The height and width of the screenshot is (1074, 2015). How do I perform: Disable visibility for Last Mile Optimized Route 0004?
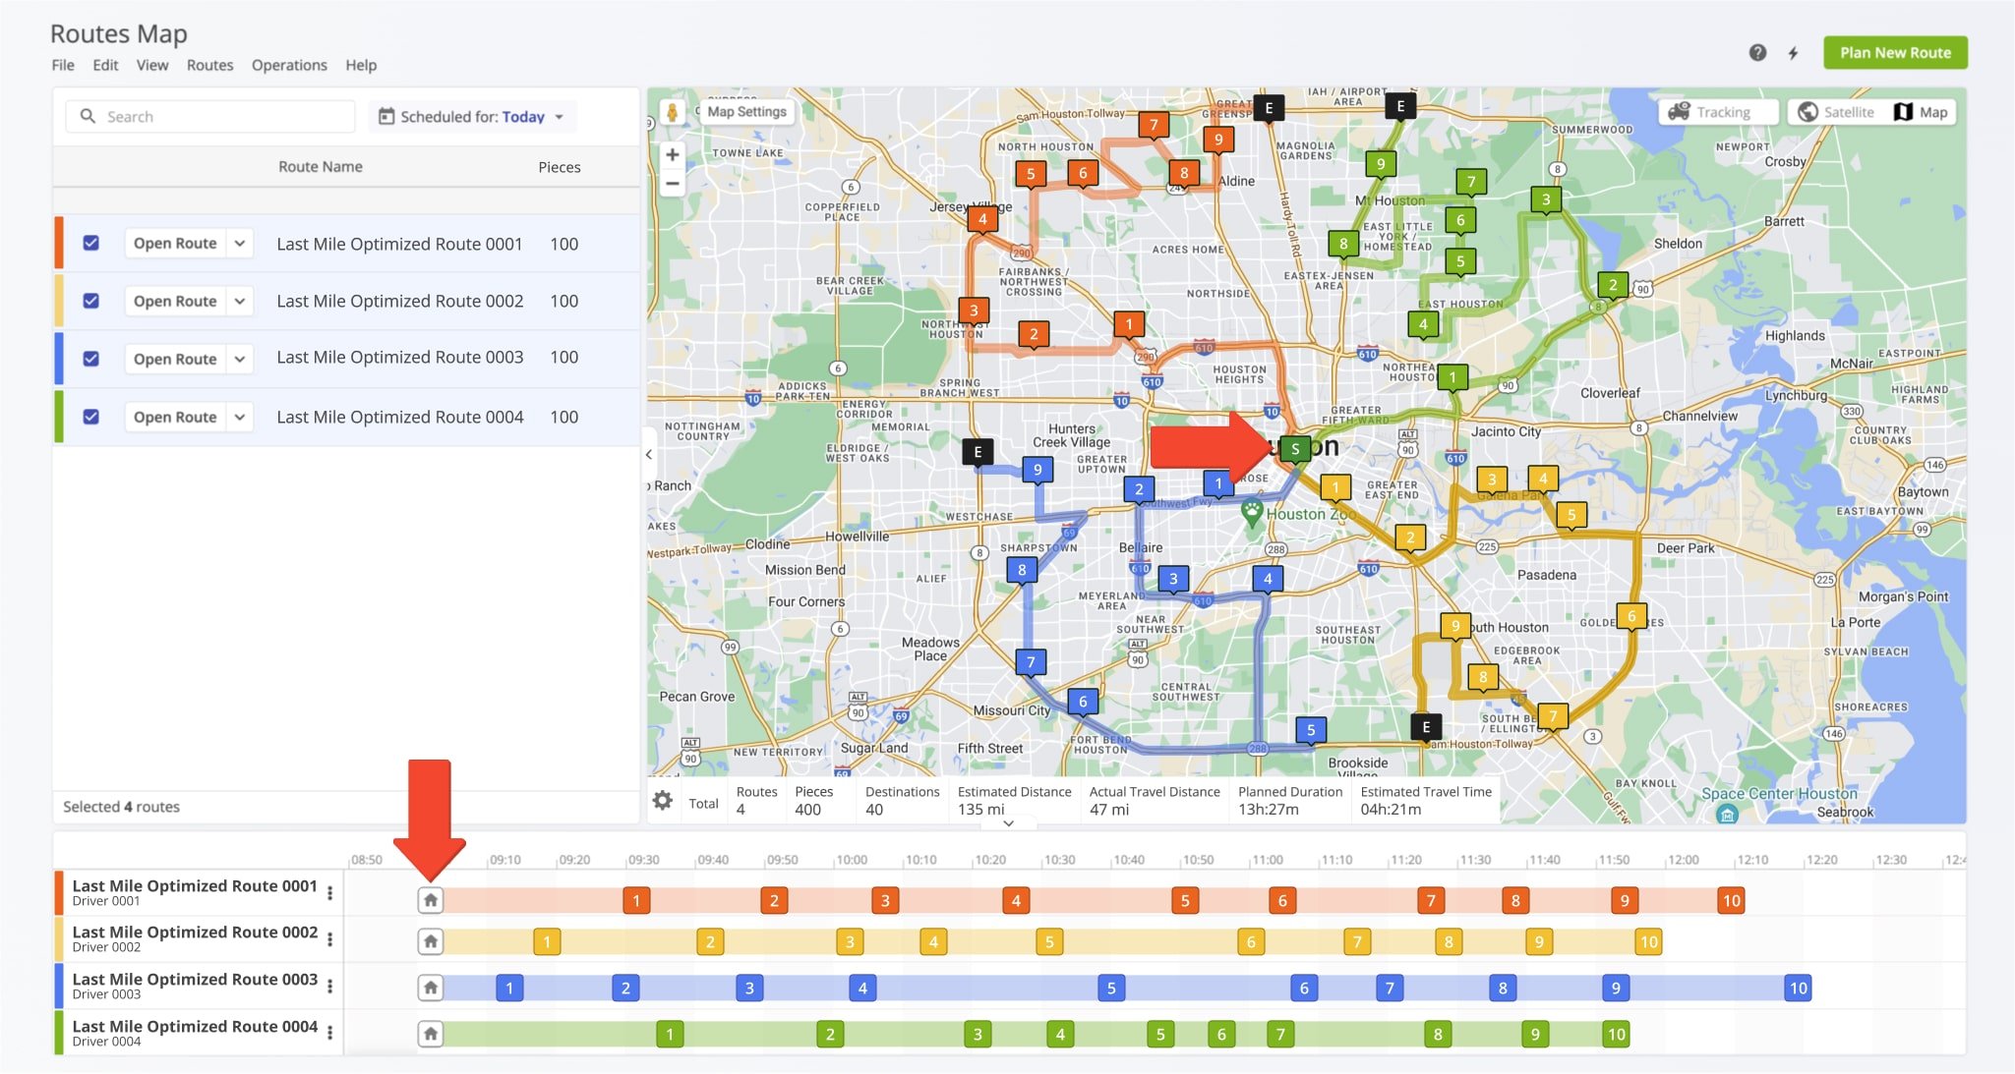point(90,417)
